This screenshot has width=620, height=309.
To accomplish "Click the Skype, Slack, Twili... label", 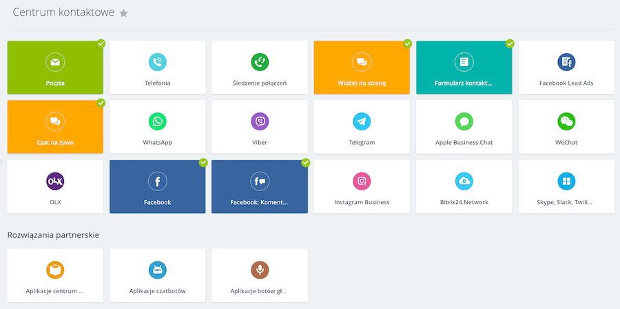I will pos(566,202).
